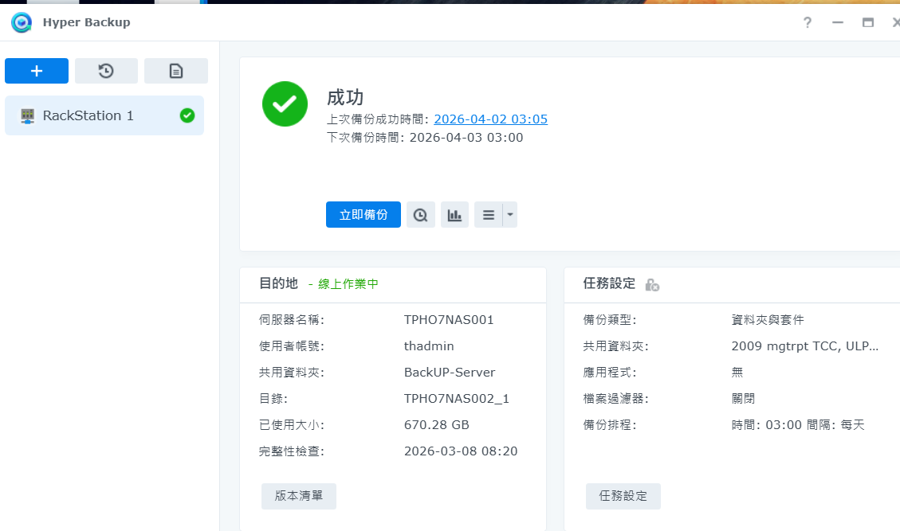Open the 2026-04-02 03:05 last backup link
The height and width of the screenshot is (531, 900).
(x=490, y=119)
